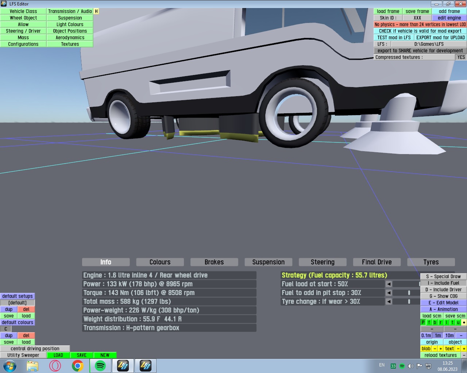The image size is (467, 373).
Task: Click the yellow dot view button
Action: tap(464, 322)
